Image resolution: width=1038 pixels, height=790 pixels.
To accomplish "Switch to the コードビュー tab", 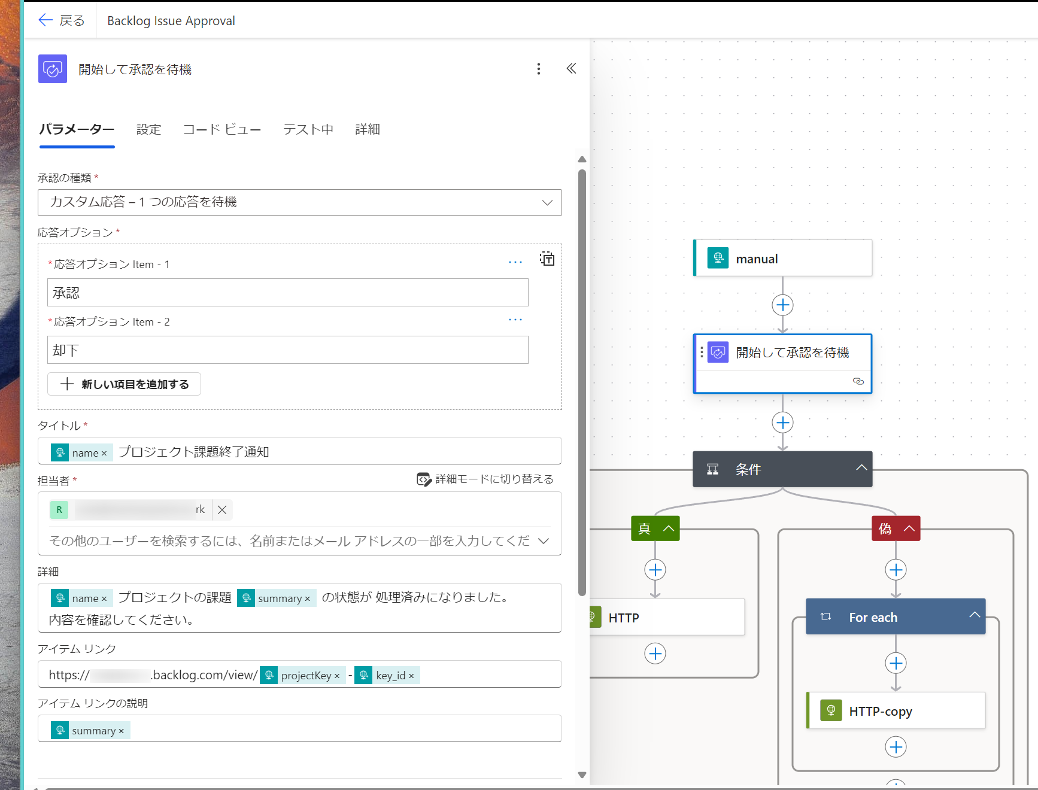I will 222,129.
